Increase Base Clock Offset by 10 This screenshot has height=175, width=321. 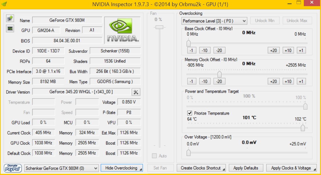coord(288,50)
